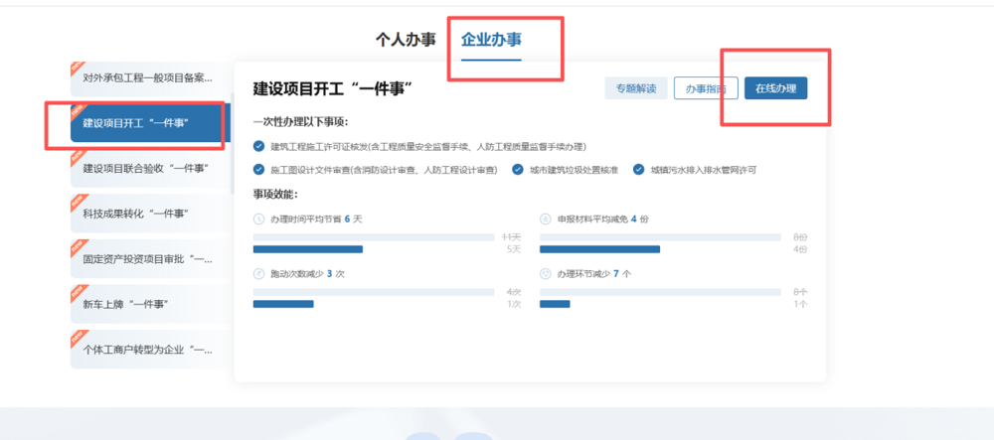Click the 一次性办理以下事项 label
994x440 pixels.
(x=301, y=122)
